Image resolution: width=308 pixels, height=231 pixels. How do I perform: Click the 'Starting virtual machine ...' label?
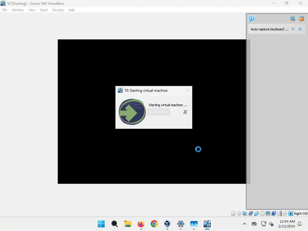point(168,105)
